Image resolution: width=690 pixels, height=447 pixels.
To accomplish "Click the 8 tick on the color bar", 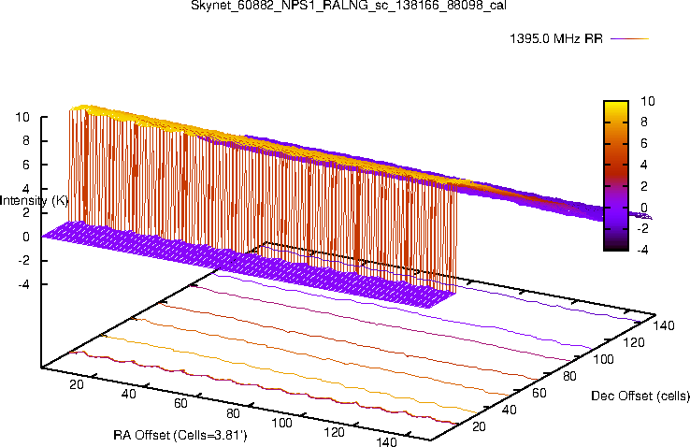I will click(x=644, y=123).
